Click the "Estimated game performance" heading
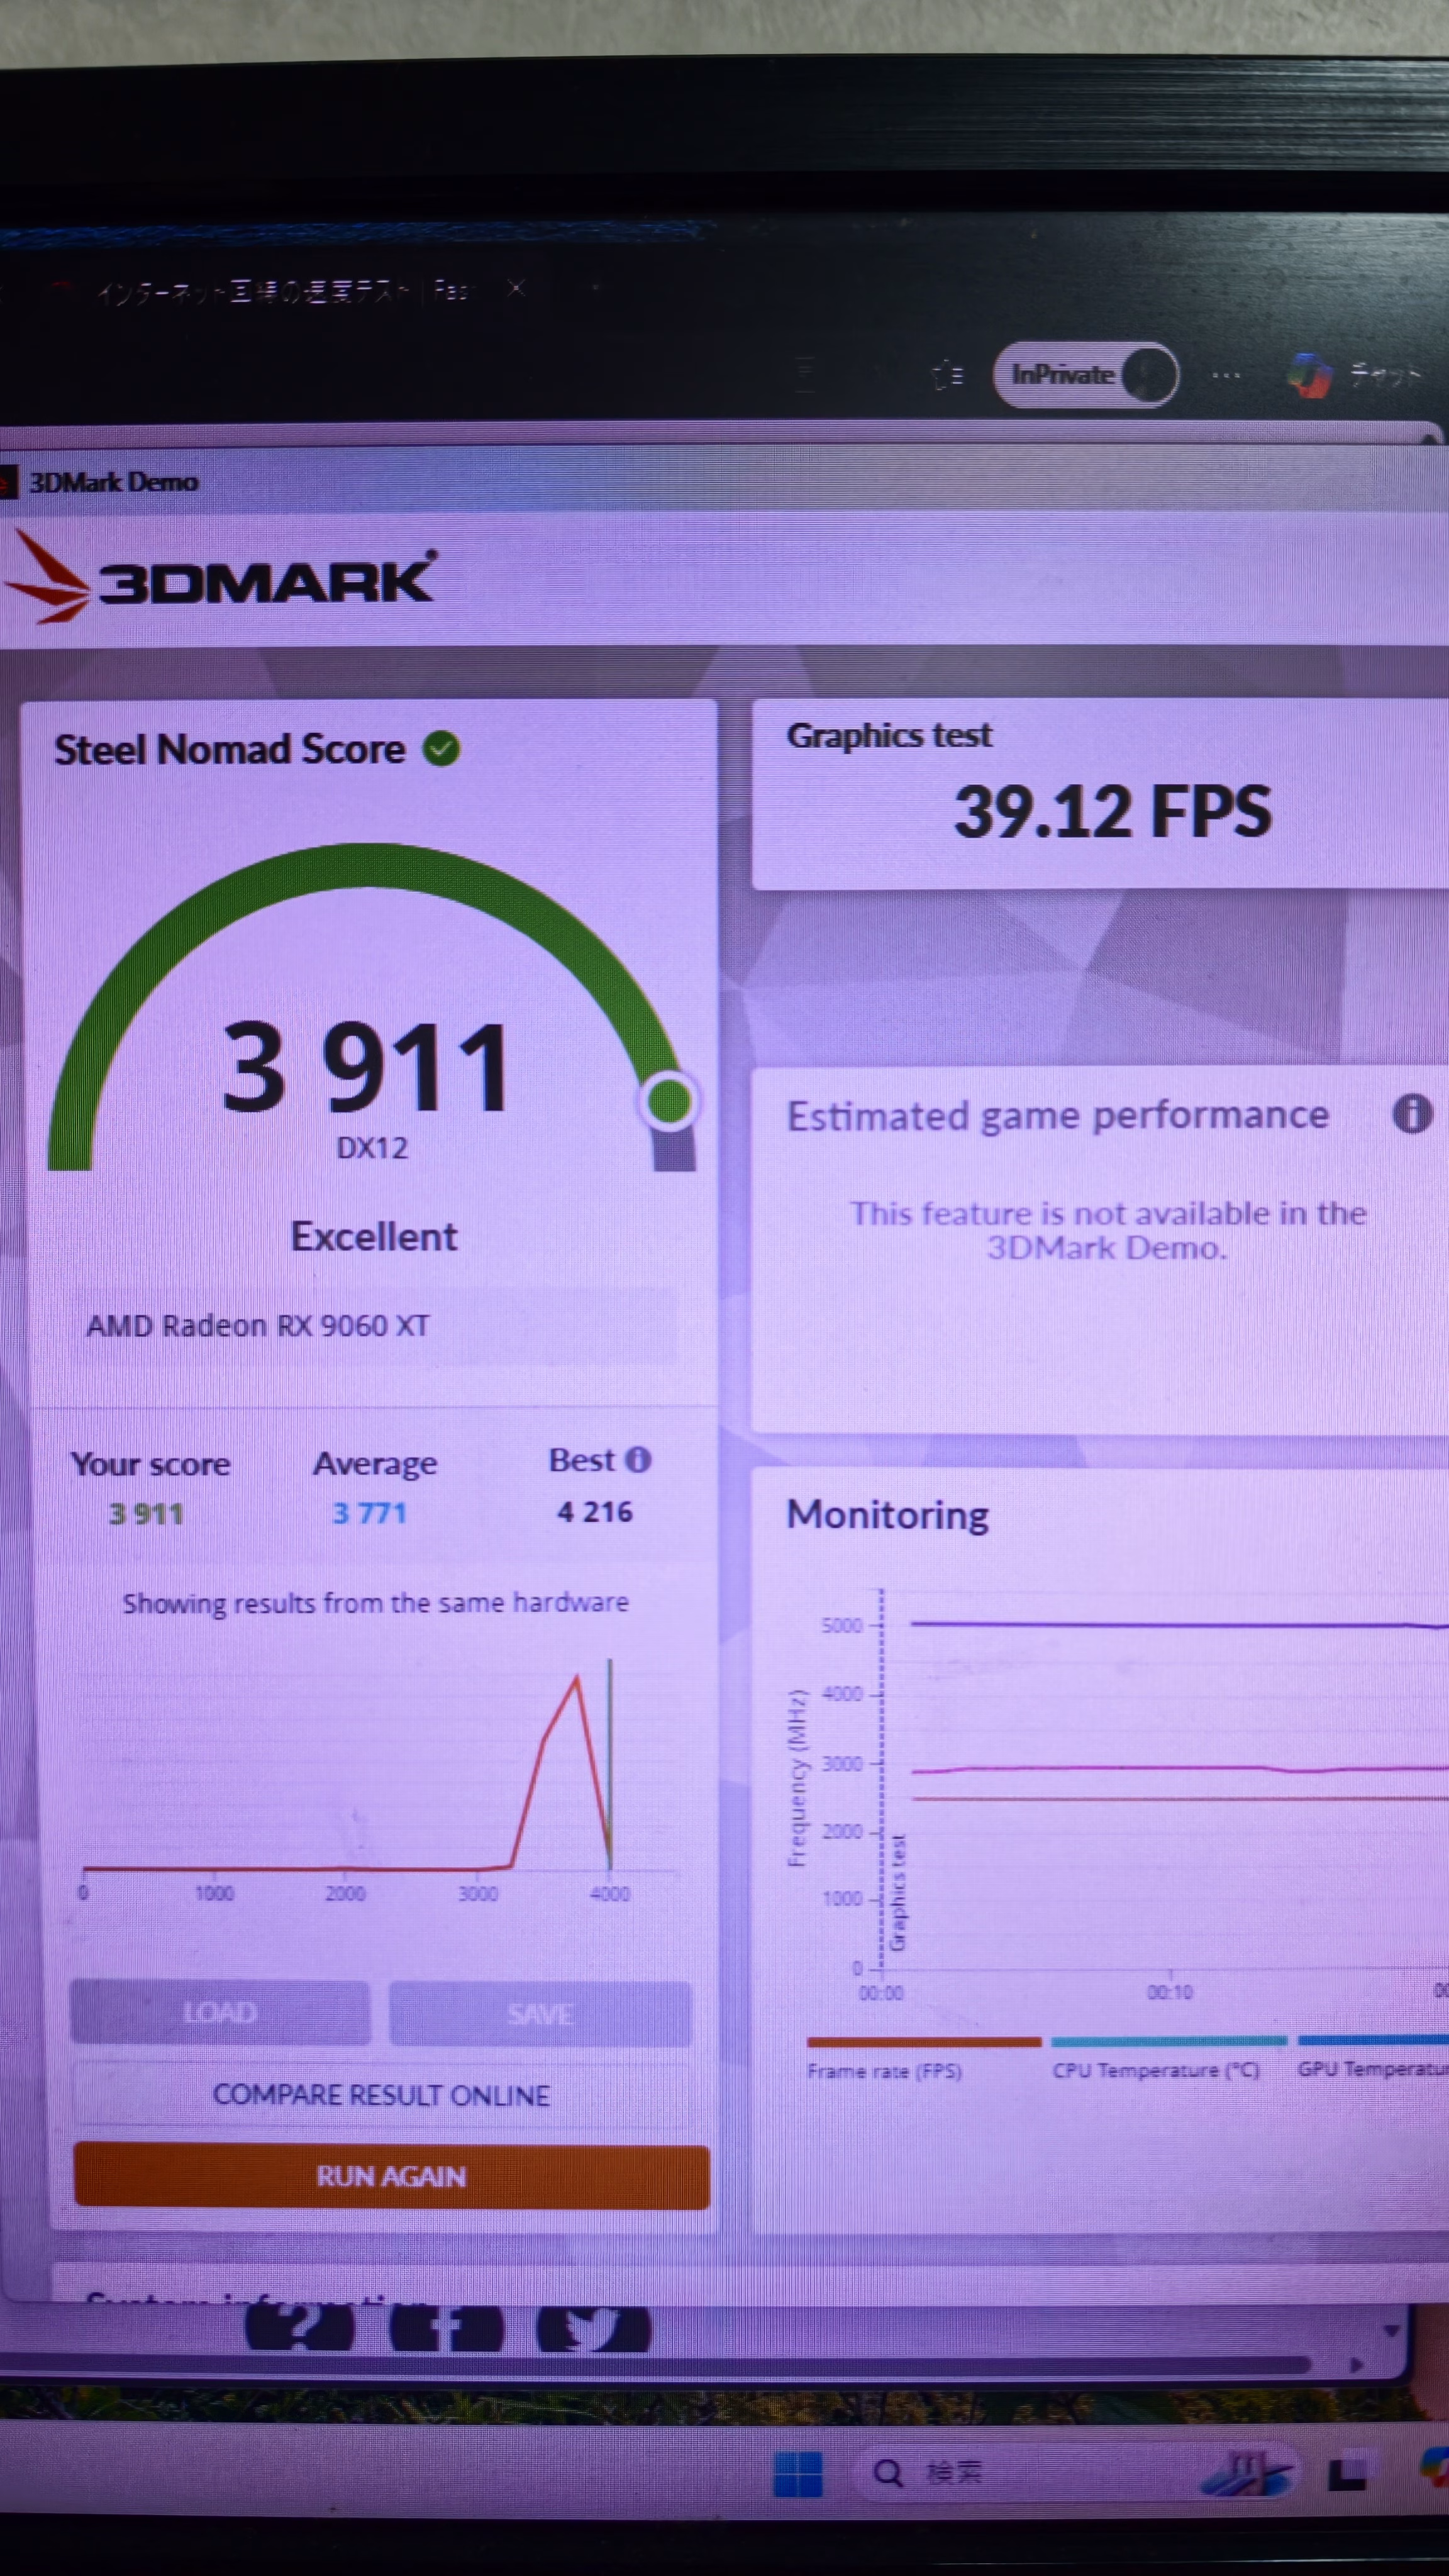The height and width of the screenshot is (2576, 1449). click(1058, 1115)
